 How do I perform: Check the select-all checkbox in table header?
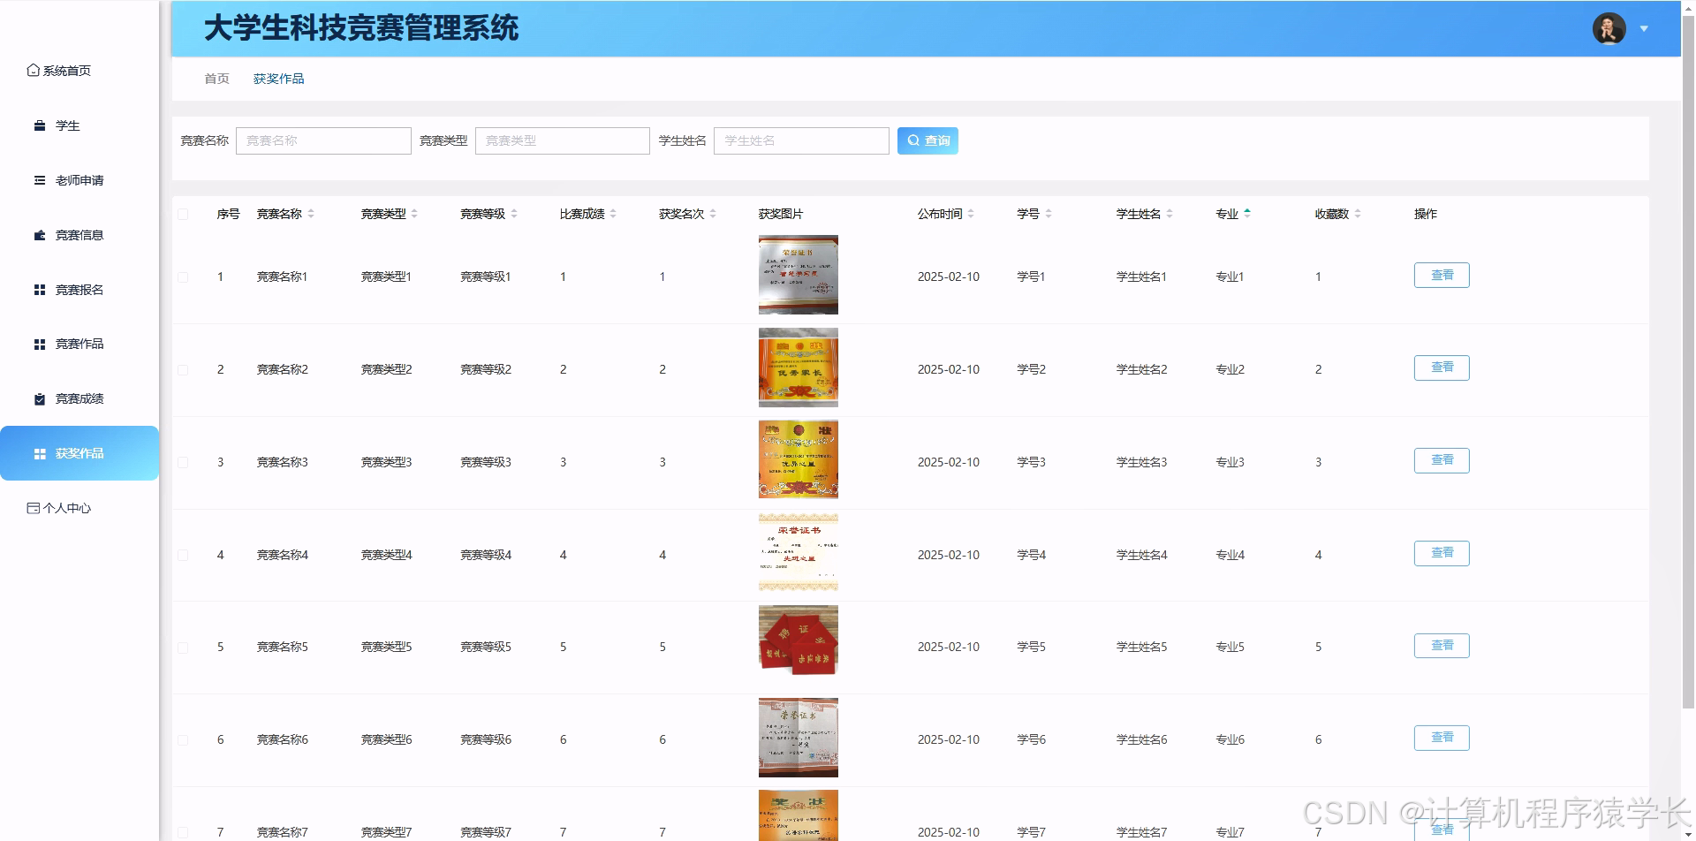click(183, 214)
